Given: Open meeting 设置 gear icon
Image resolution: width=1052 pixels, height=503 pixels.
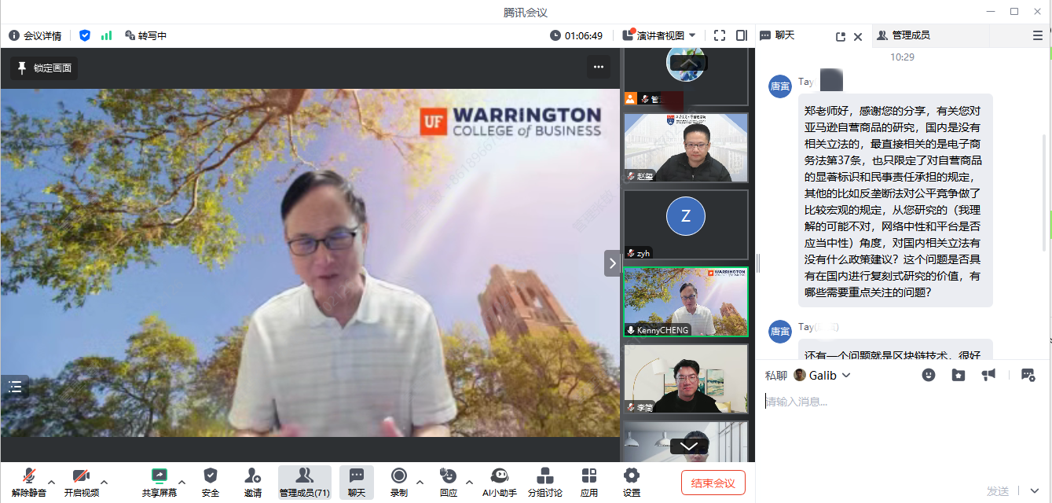Looking at the screenshot, I should pyautogui.click(x=631, y=482).
